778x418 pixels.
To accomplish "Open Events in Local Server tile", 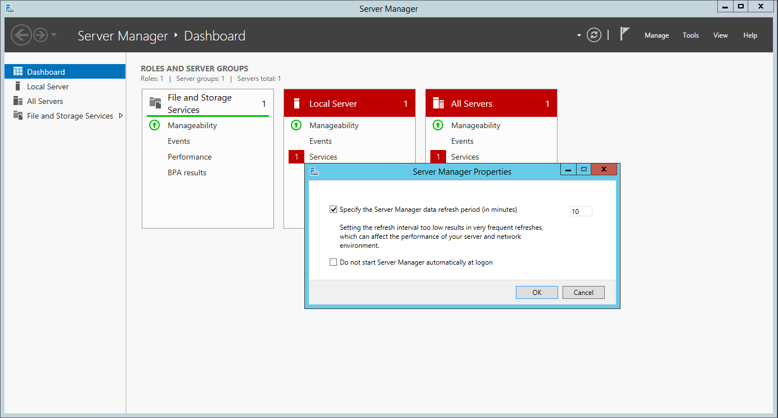I will point(321,141).
